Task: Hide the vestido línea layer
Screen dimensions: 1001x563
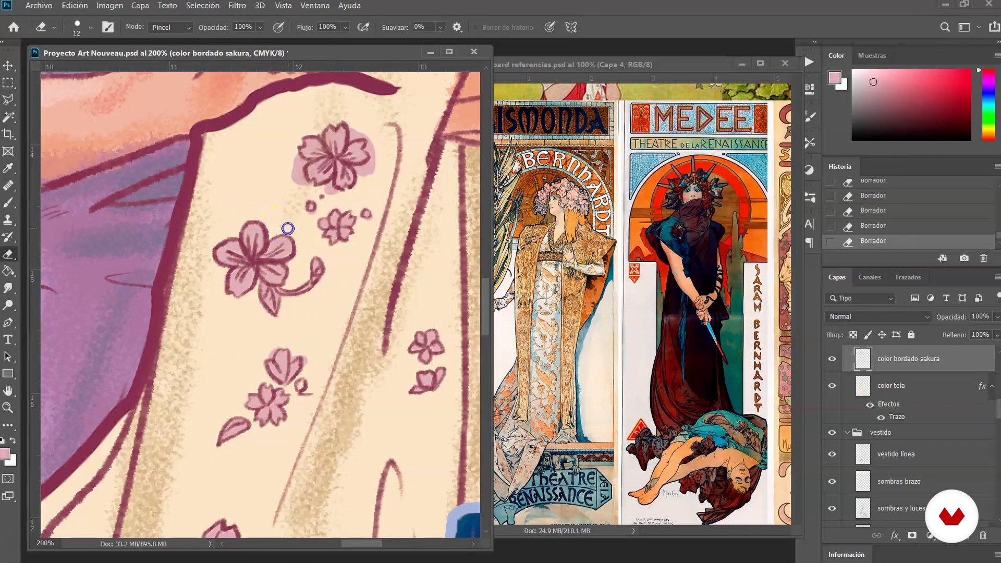Action: [832, 454]
